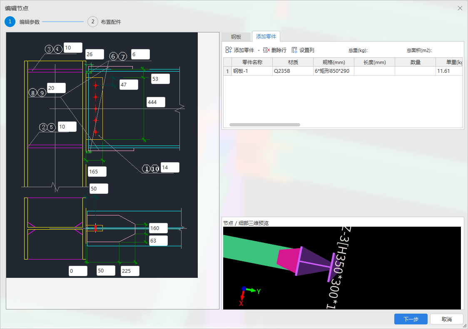Click the 删除行 delete row button
The height and width of the screenshot is (329, 468).
point(274,50)
